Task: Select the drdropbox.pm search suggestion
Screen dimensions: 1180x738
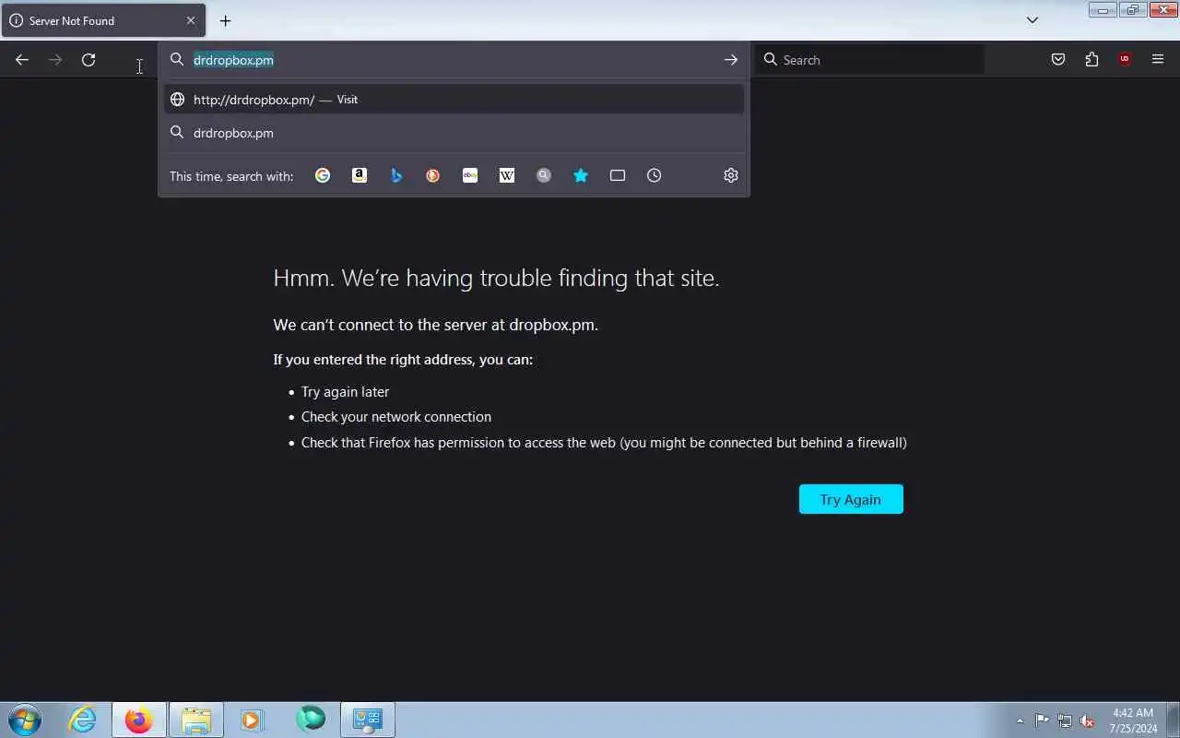Action: (x=454, y=133)
